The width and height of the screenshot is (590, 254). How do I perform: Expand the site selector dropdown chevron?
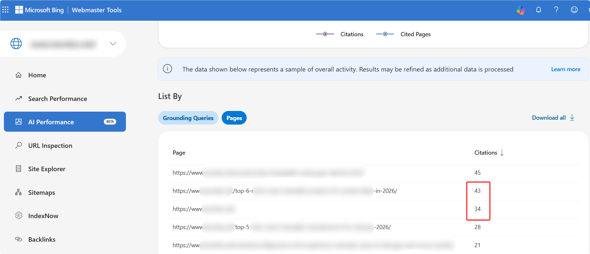pos(113,44)
